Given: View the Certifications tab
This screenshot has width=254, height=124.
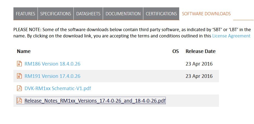Looking at the screenshot, I should pyautogui.click(x=161, y=14).
